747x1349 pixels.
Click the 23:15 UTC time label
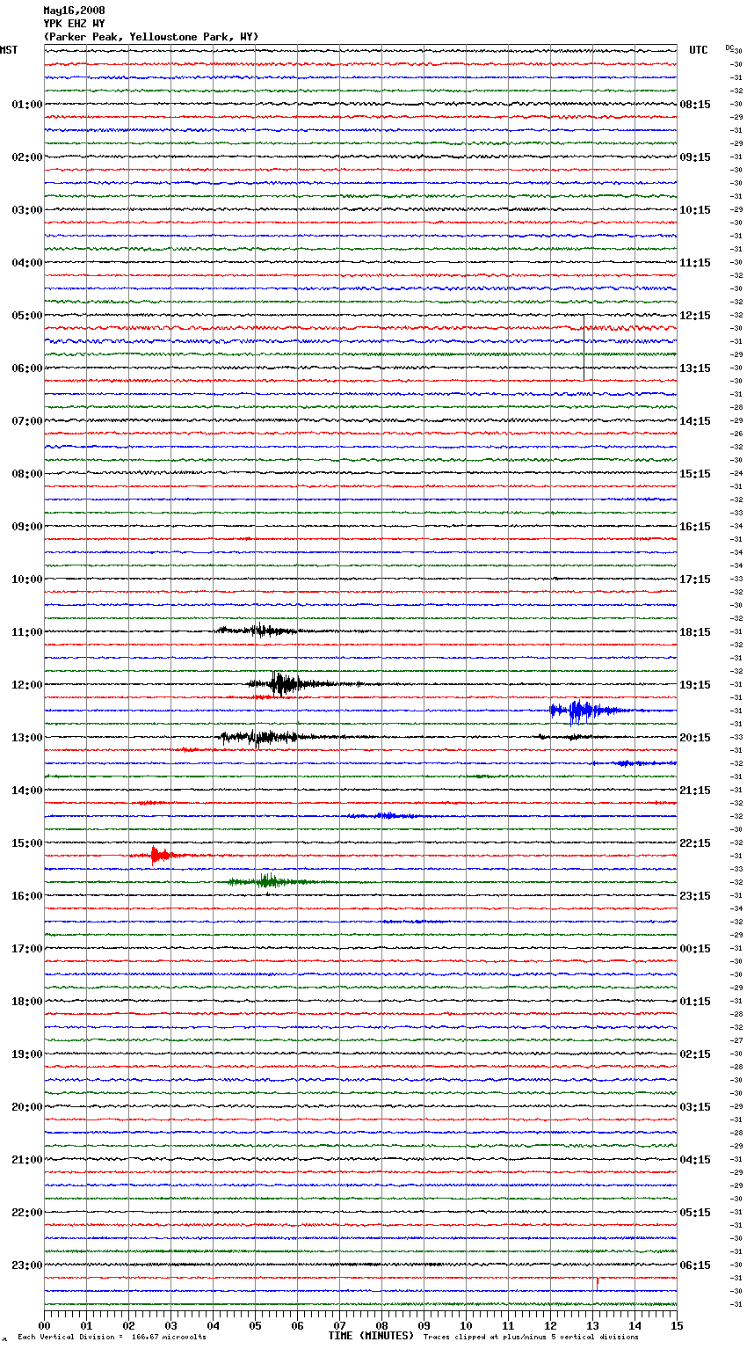point(695,896)
